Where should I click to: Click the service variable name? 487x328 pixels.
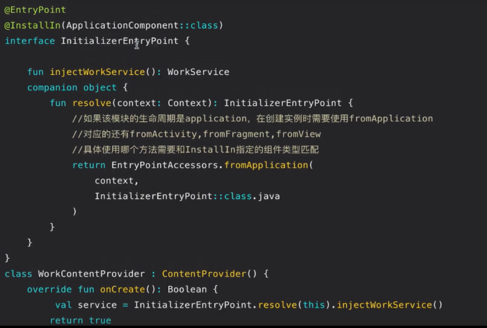(x=97, y=305)
